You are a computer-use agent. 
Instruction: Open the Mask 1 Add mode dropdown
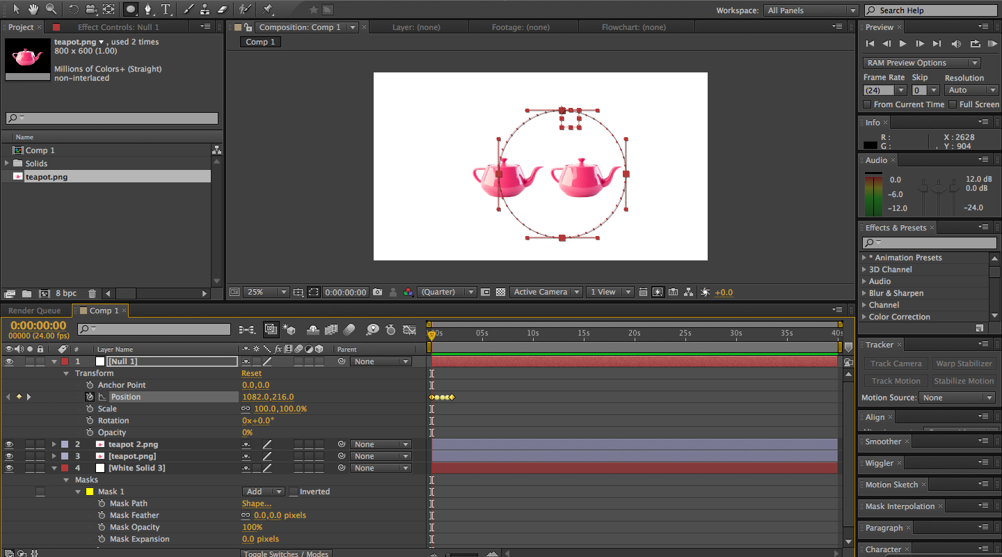263,492
